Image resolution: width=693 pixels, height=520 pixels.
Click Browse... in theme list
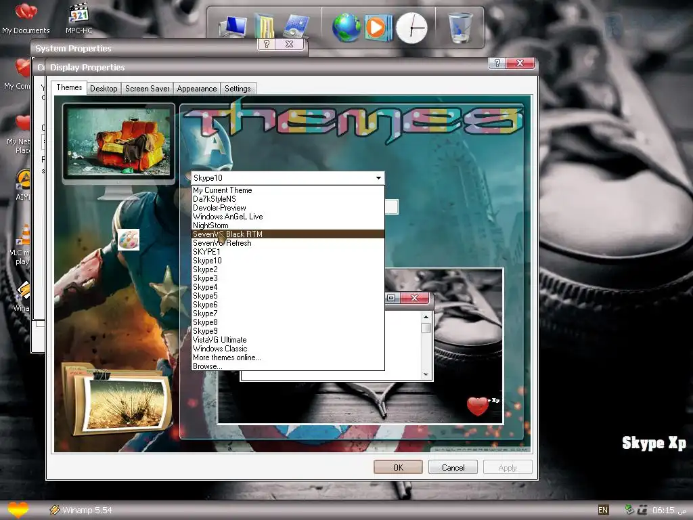pos(288,366)
